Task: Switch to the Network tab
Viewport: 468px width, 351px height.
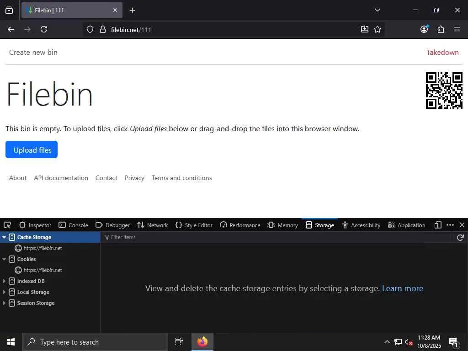Action: coord(153,225)
